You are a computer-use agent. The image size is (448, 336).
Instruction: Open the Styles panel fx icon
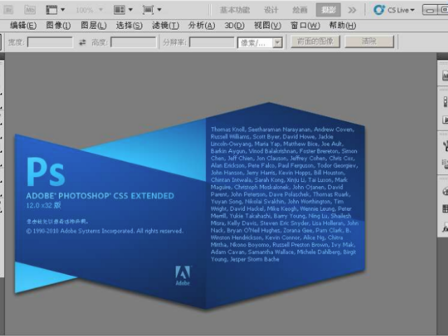tap(444, 227)
